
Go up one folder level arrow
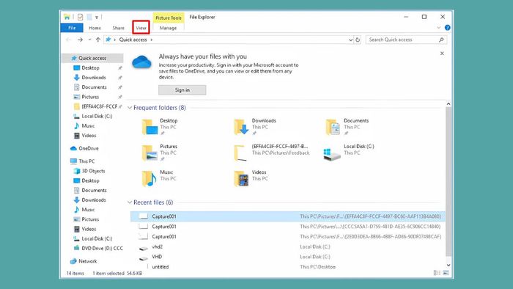tap(98, 40)
